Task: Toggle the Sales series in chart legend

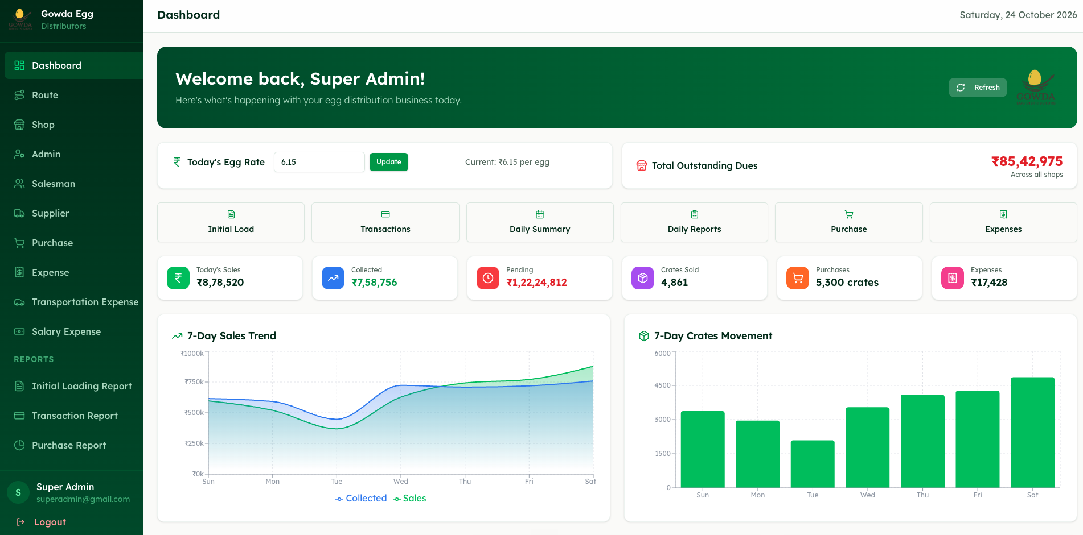Action: point(409,499)
